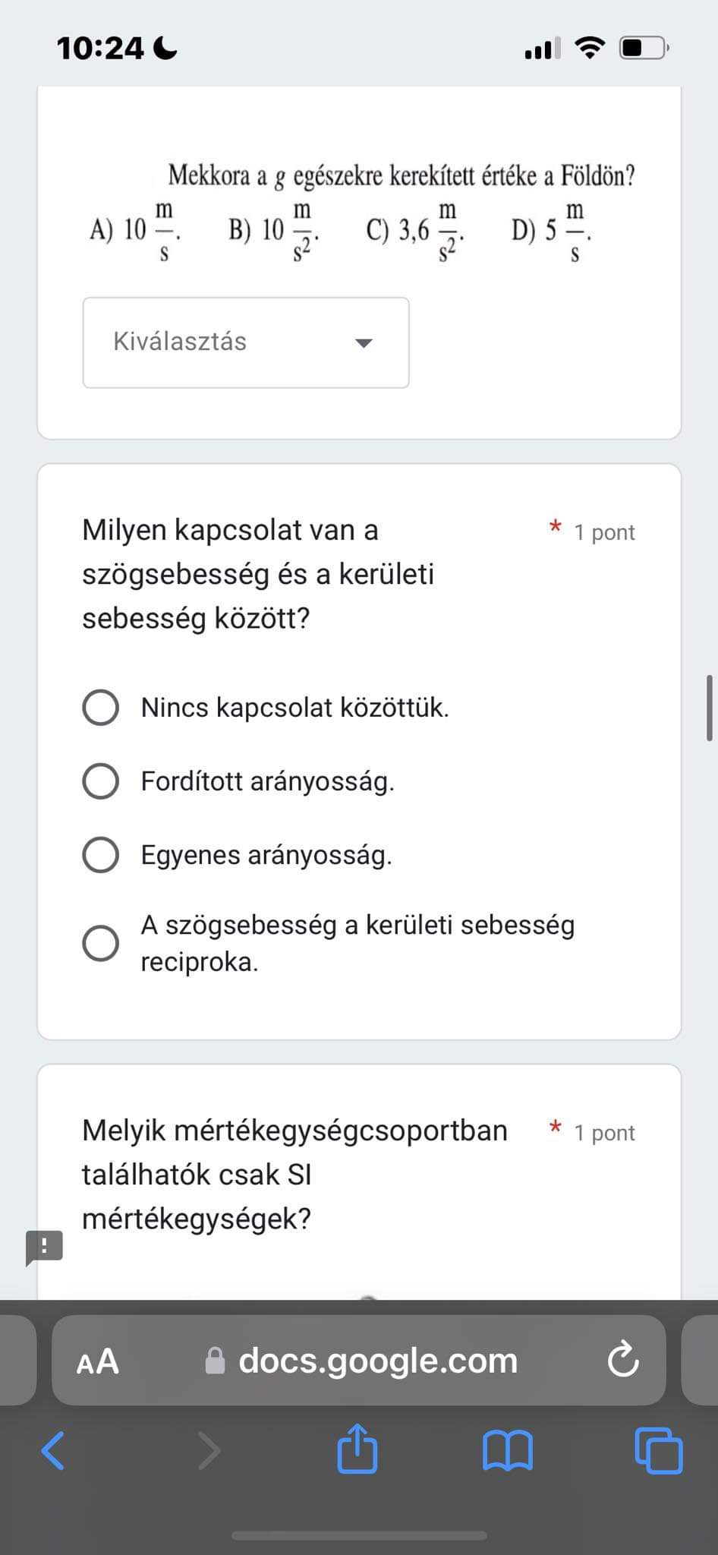This screenshot has width=718, height=1555.
Task: Choose "Fordított arányosság." radio button
Action: (100, 781)
